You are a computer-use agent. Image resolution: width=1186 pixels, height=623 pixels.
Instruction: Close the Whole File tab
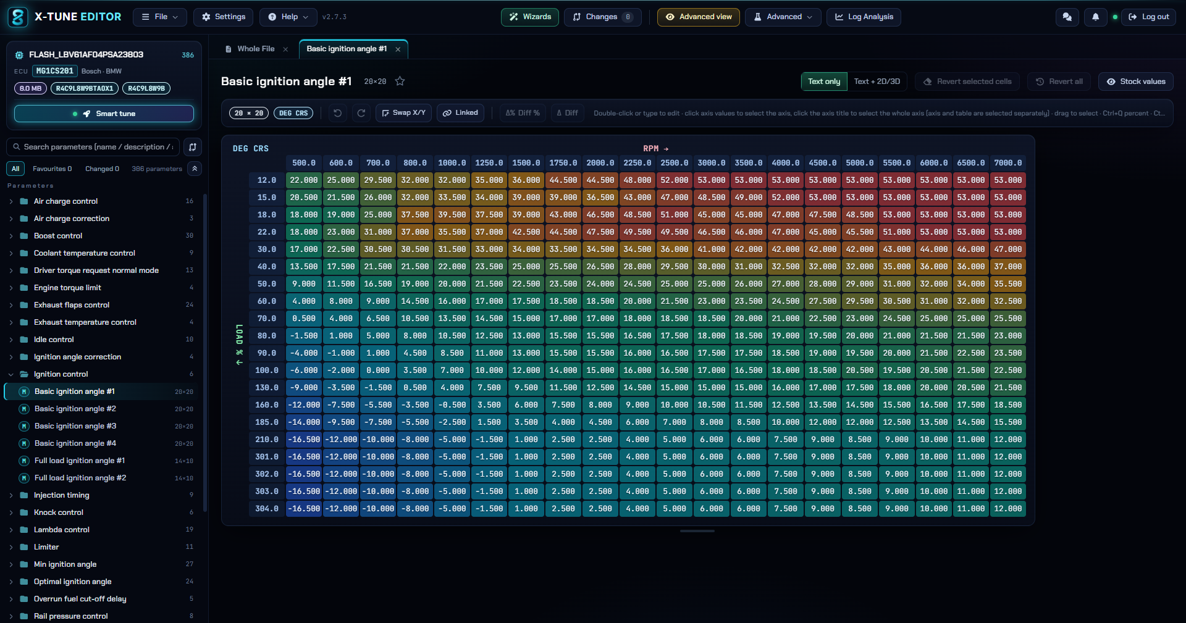point(285,49)
